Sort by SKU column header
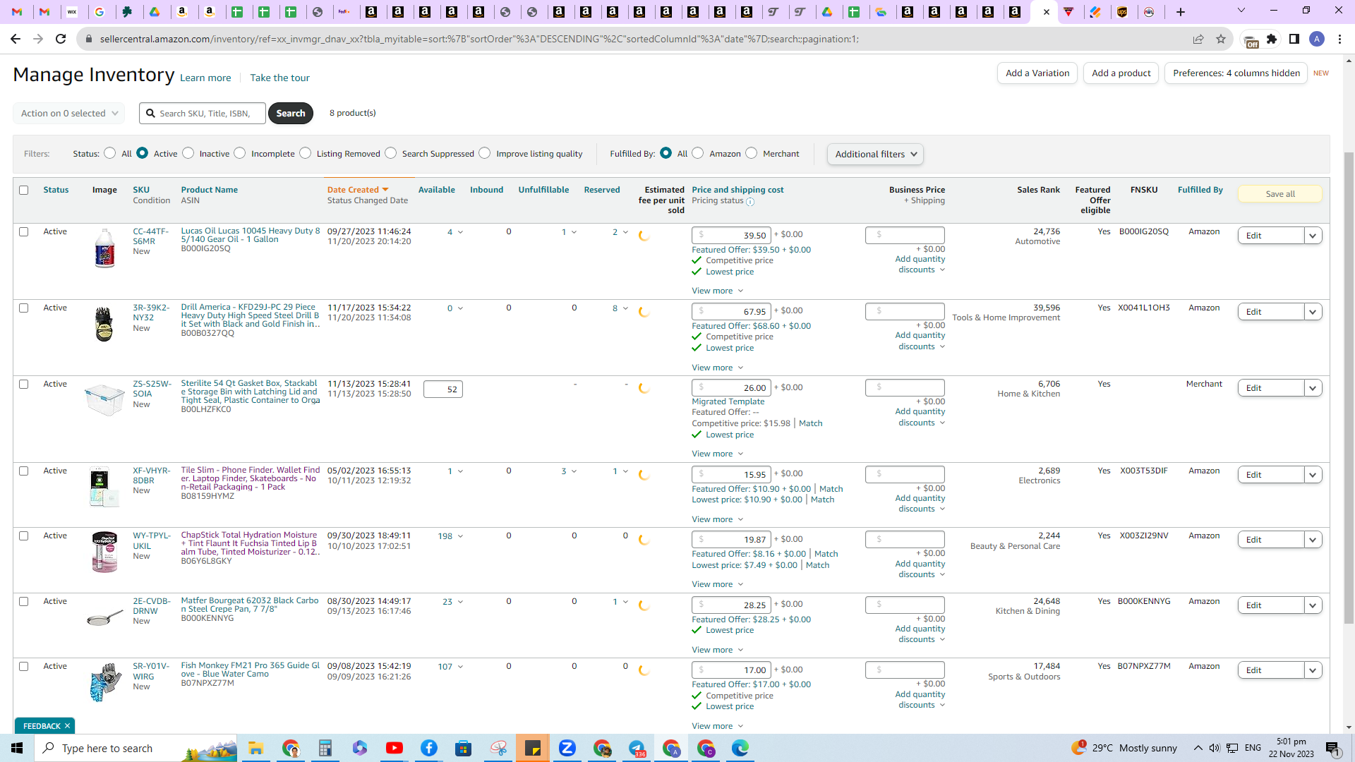This screenshot has width=1355, height=762. [141, 190]
